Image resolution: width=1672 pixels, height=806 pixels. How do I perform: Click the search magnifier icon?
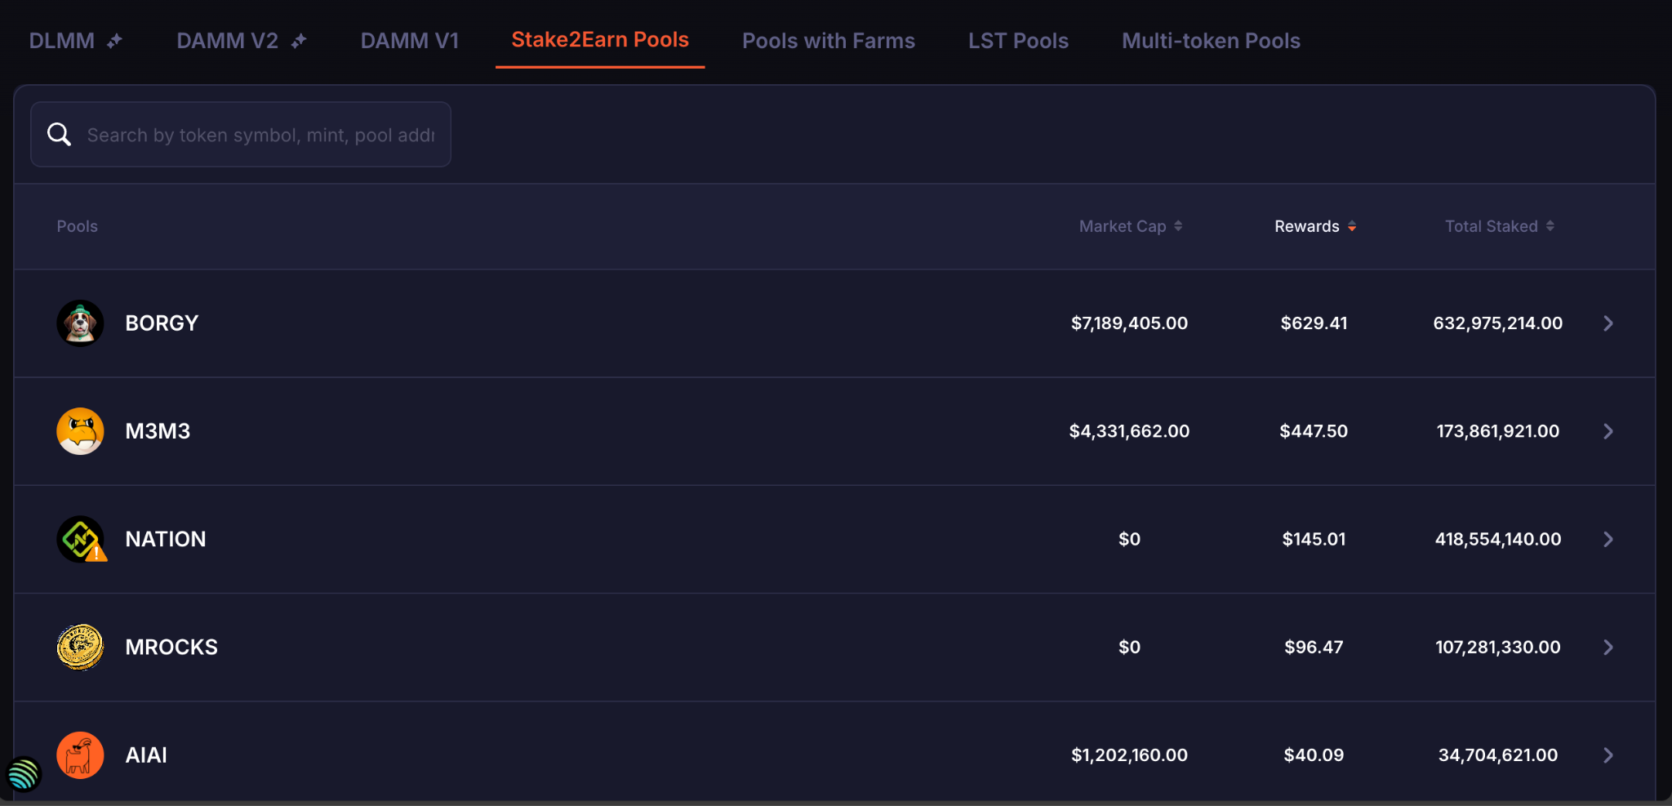tap(59, 135)
